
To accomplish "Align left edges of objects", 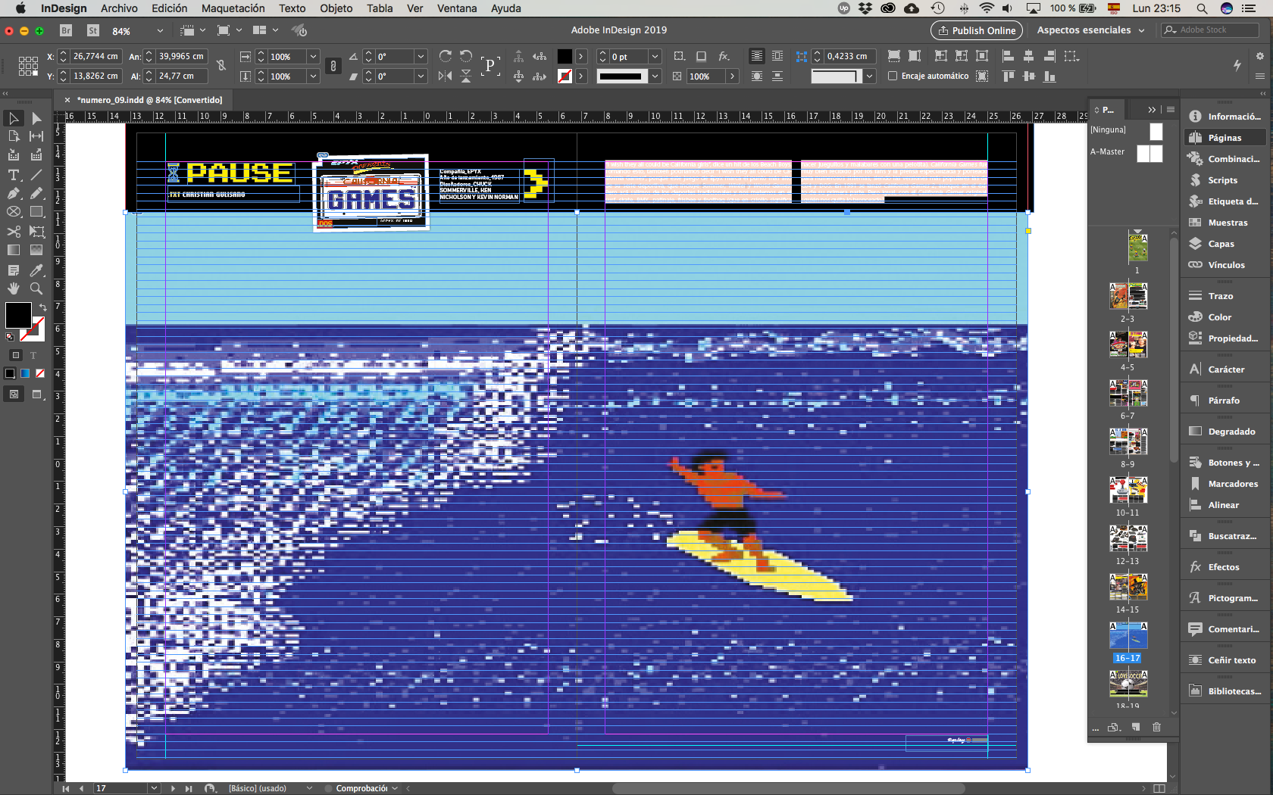I will click(x=1008, y=56).
